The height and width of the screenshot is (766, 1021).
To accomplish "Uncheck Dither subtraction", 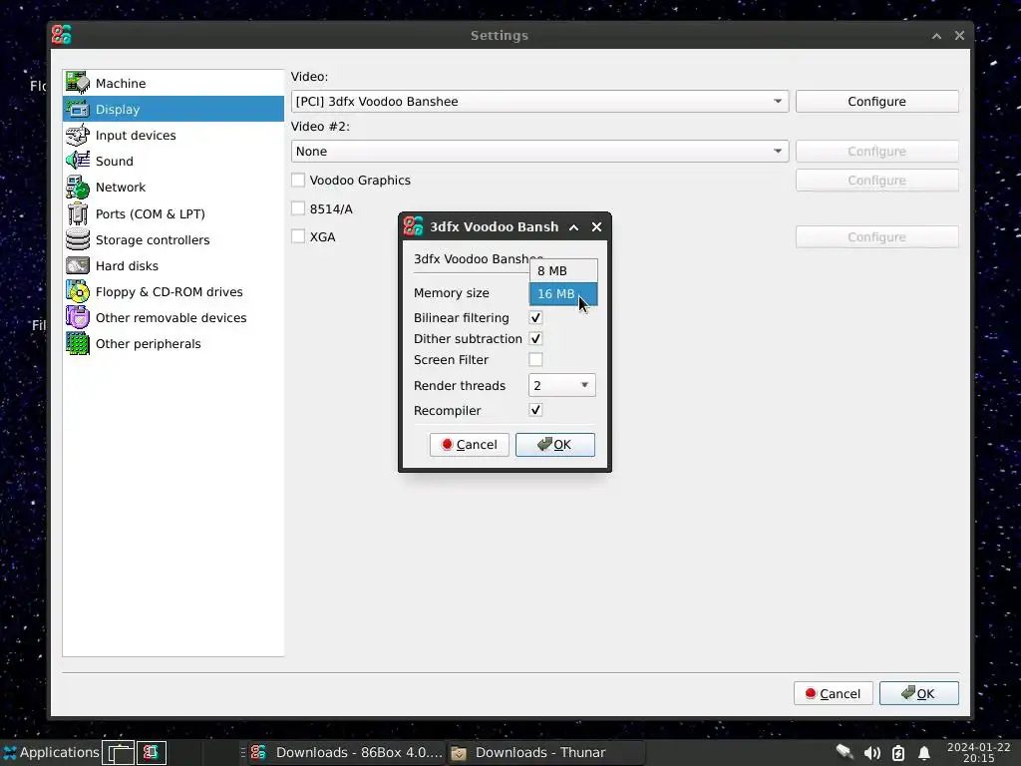I will point(535,339).
